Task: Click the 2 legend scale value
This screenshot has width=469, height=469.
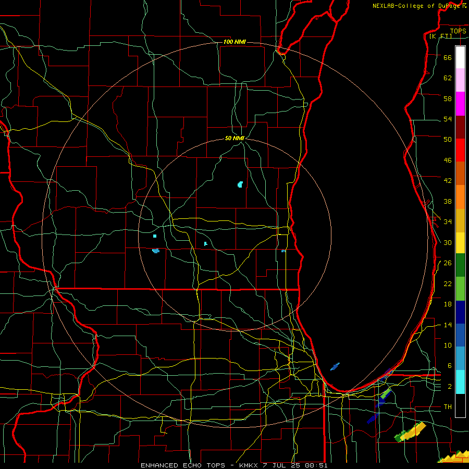Action: pyautogui.click(x=450, y=387)
